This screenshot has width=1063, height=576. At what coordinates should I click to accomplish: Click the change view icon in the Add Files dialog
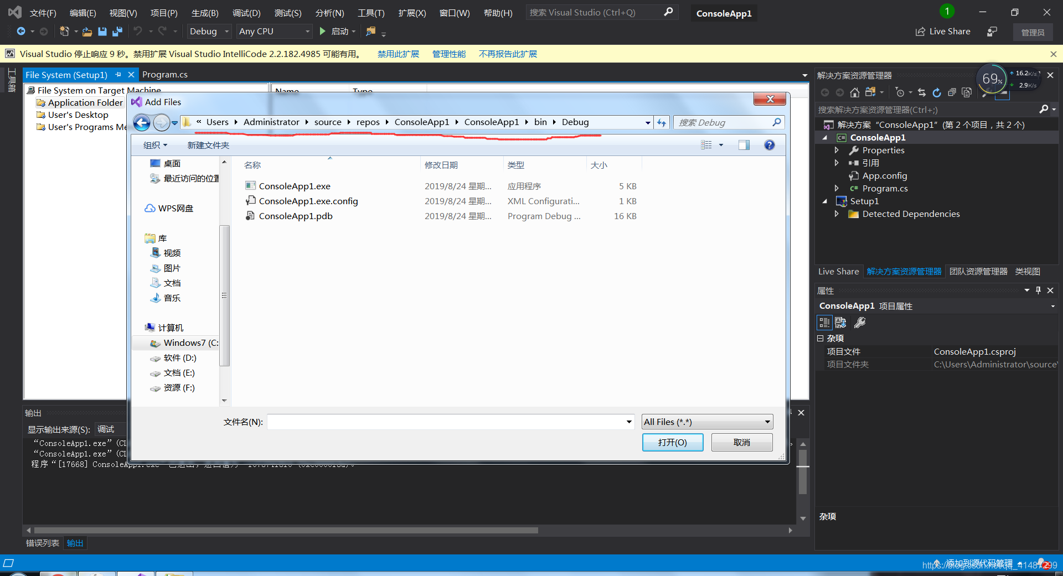(706, 145)
